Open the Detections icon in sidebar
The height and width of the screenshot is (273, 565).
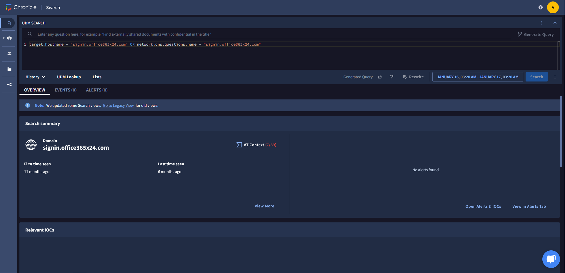(9, 38)
